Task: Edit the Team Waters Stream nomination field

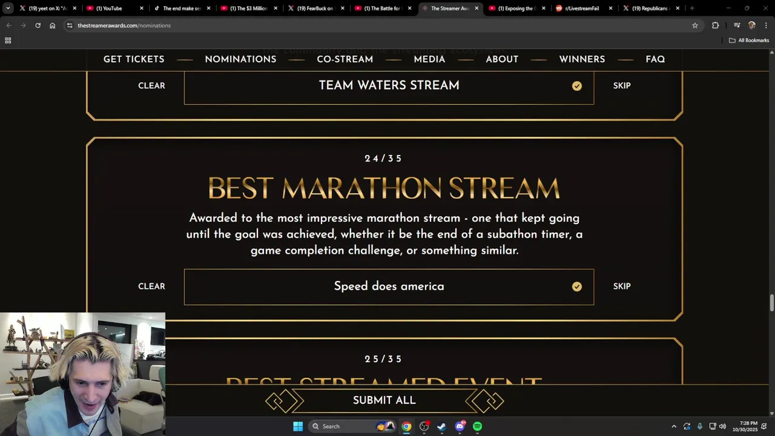Action: 389,88
